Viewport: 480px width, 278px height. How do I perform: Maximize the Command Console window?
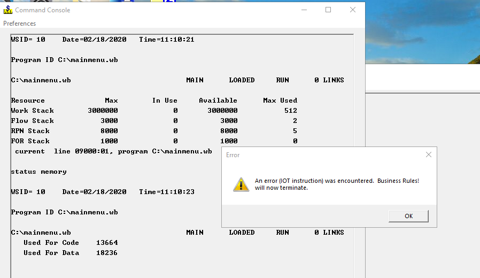tap(328, 10)
